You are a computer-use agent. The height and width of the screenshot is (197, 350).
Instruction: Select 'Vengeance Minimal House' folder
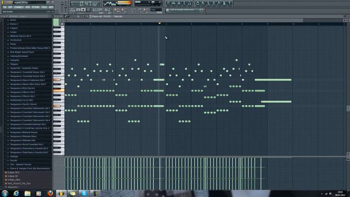24,132
